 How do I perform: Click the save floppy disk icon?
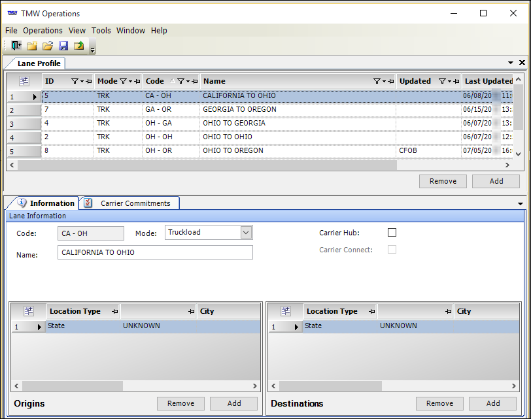[x=63, y=46]
